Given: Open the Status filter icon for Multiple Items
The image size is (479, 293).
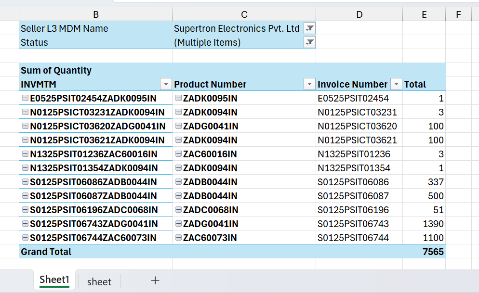Looking at the screenshot, I should (x=309, y=42).
